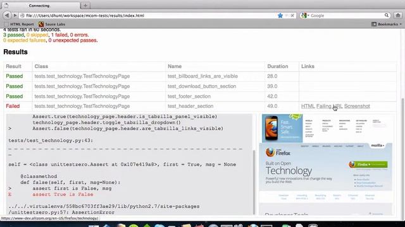Open the Failing URL link

tap(329, 107)
